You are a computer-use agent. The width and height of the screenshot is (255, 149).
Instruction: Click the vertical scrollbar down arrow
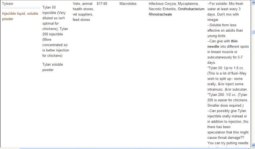pos(253,145)
